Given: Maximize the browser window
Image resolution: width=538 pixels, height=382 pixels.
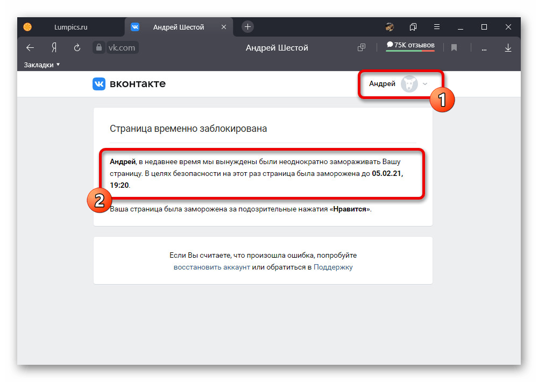Looking at the screenshot, I should click(x=484, y=27).
